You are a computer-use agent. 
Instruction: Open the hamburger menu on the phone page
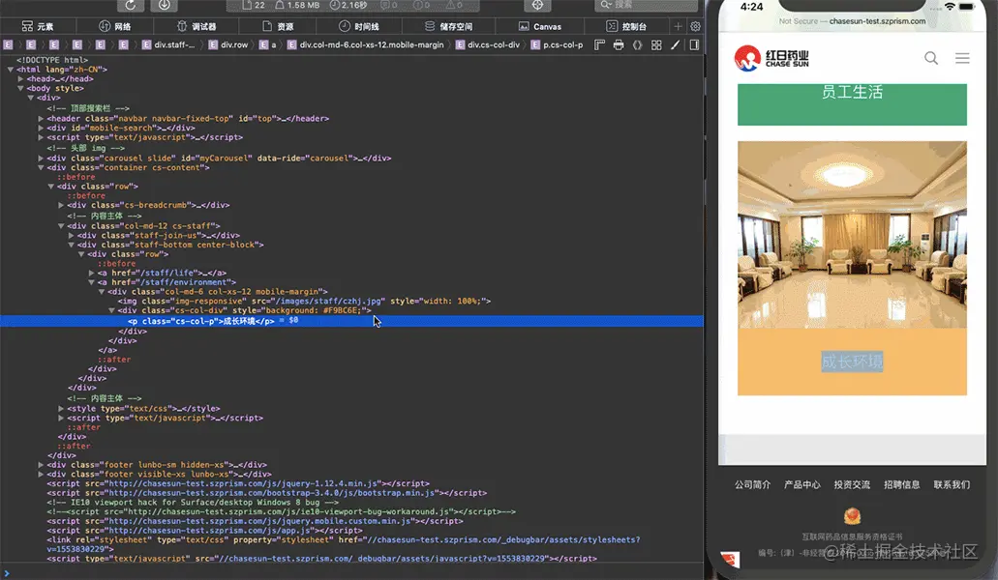pos(962,58)
